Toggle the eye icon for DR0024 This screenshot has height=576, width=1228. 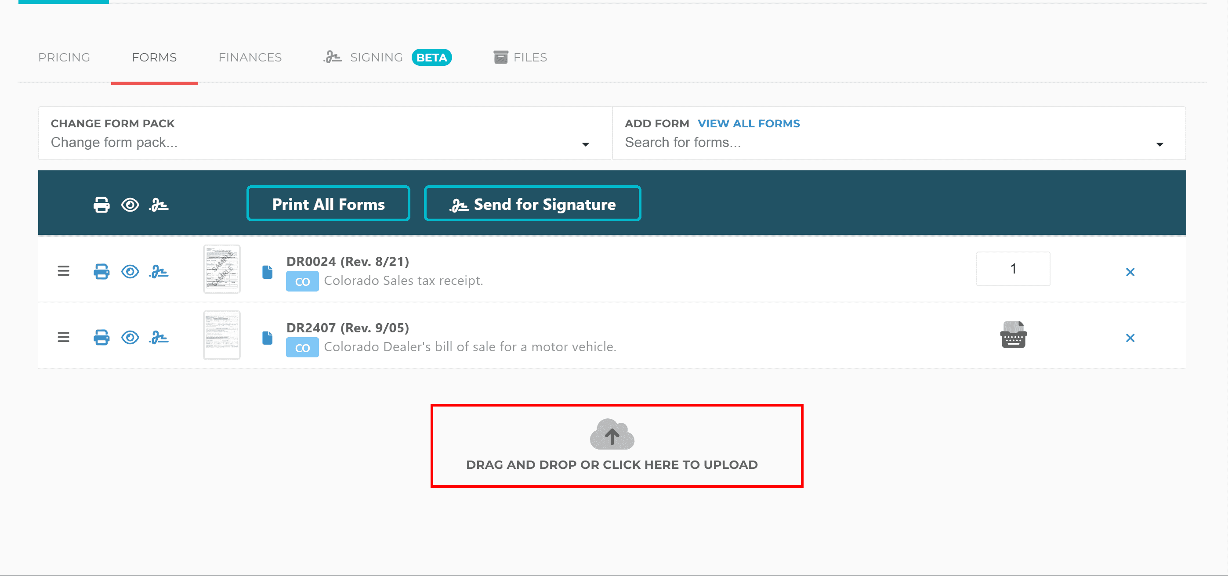pos(130,272)
